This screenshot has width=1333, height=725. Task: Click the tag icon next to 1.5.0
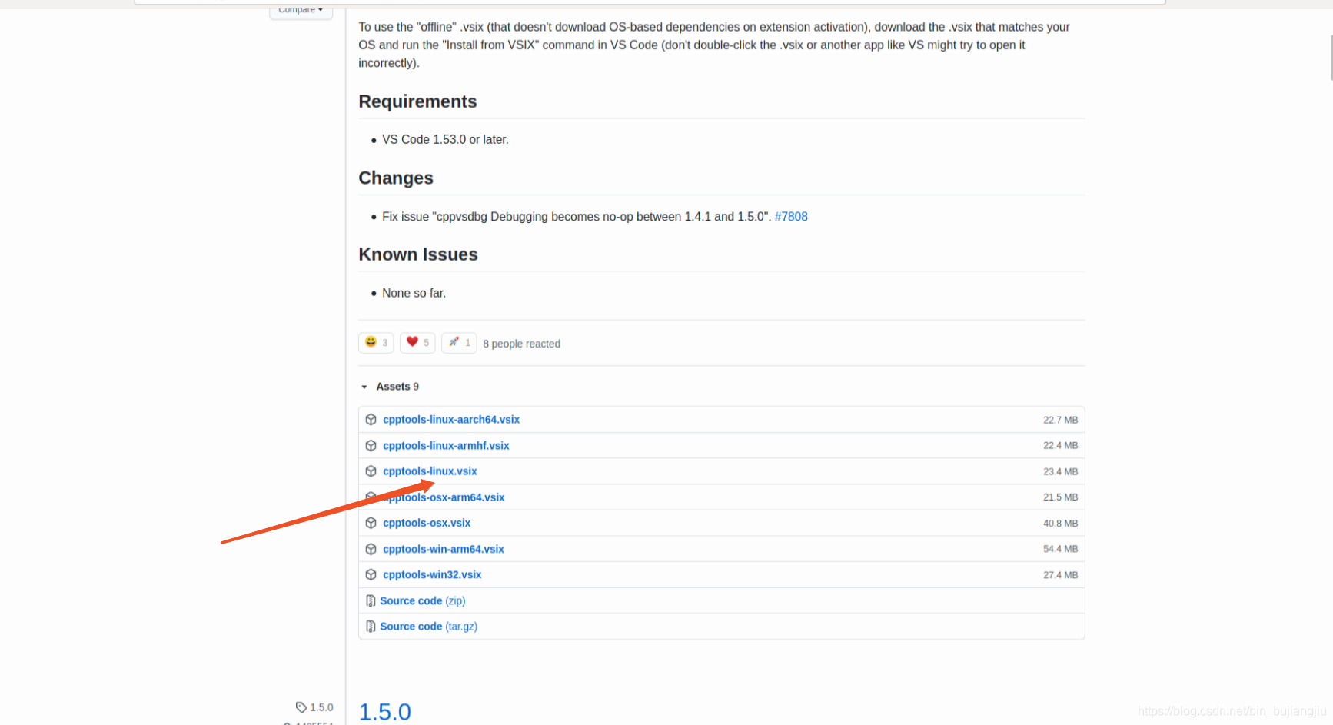click(301, 707)
